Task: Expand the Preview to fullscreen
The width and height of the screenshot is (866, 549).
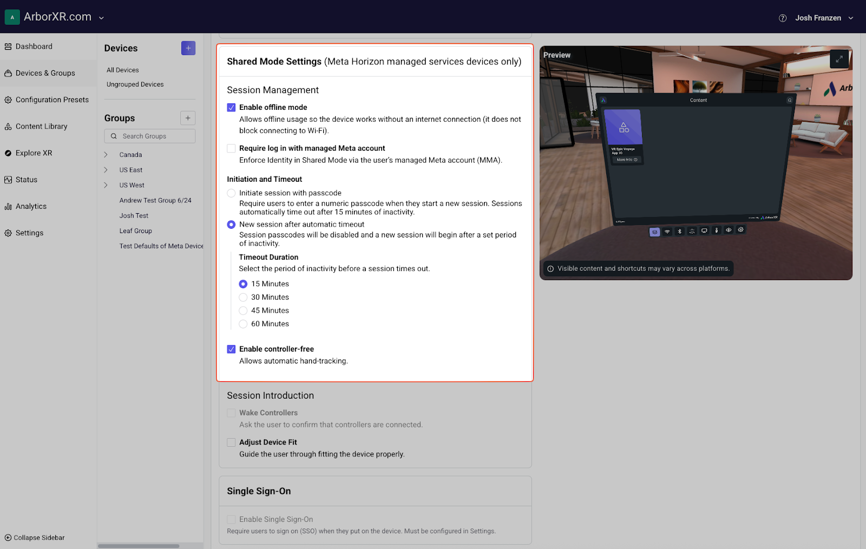Action: (x=839, y=59)
